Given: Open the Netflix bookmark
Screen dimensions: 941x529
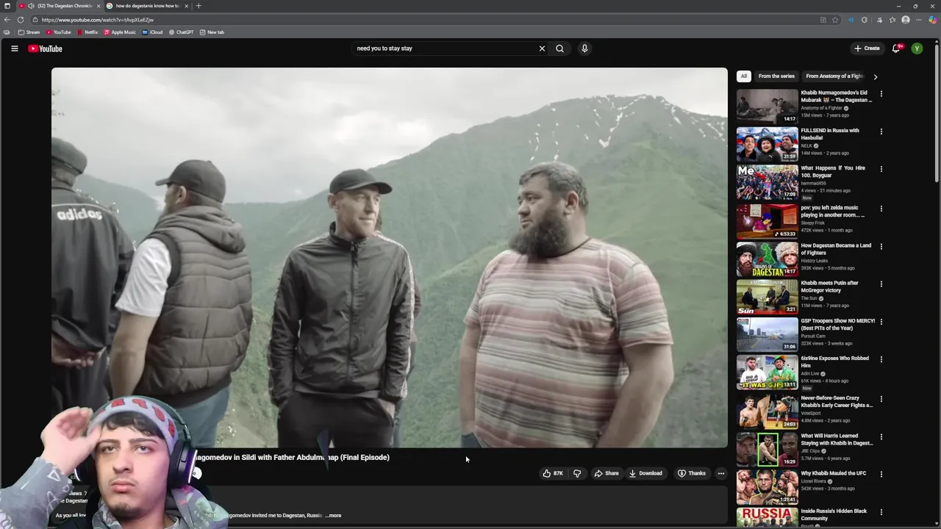Looking at the screenshot, I should coord(88,32).
